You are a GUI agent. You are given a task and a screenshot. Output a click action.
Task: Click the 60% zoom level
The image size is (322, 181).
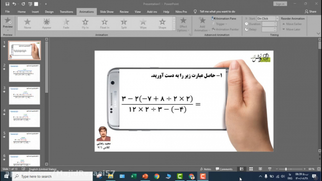point(311,169)
